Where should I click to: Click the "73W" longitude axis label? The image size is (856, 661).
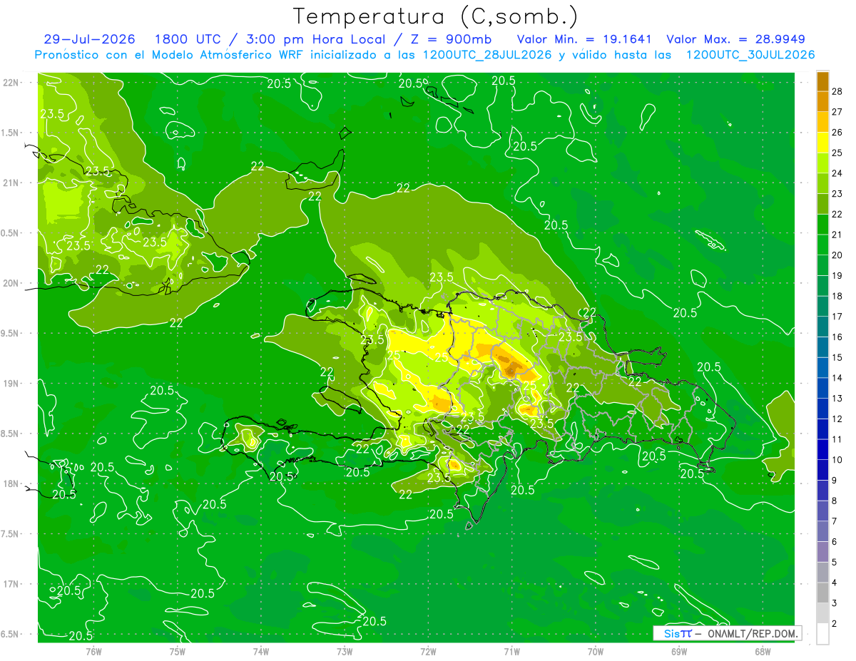pos(345,652)
